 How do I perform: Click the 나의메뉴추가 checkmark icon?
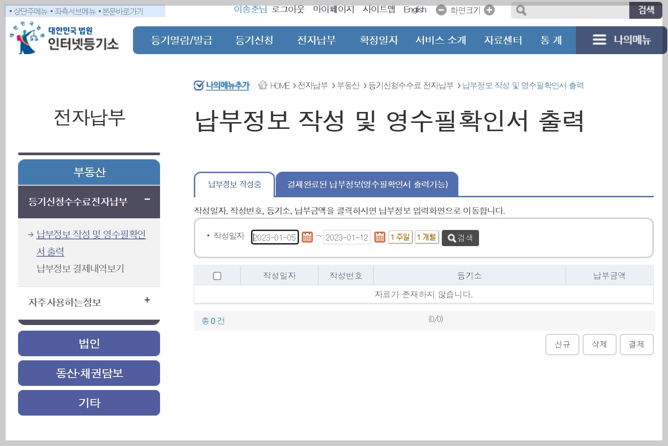click(x=199, y=86)
